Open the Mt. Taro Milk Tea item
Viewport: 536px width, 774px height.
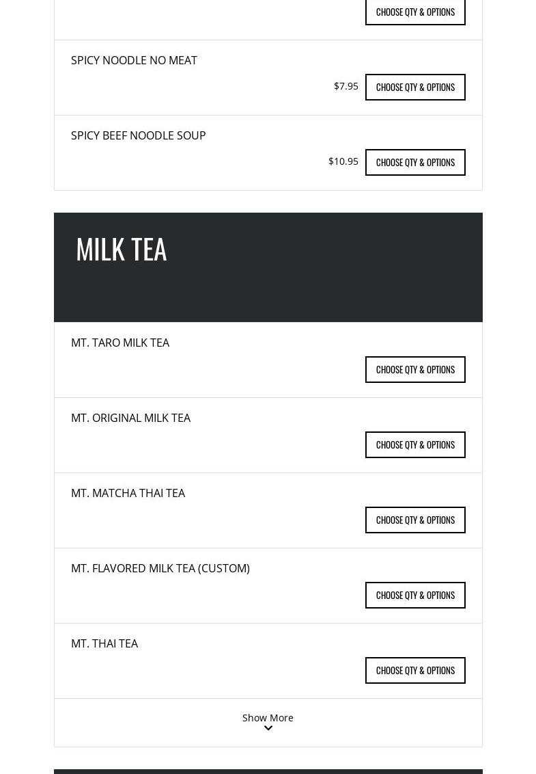click(120, 343)
